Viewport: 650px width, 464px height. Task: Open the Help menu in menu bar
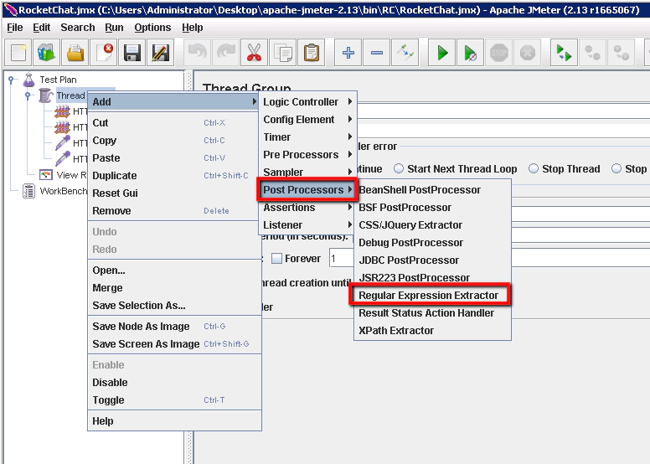(x=193, y=28)
